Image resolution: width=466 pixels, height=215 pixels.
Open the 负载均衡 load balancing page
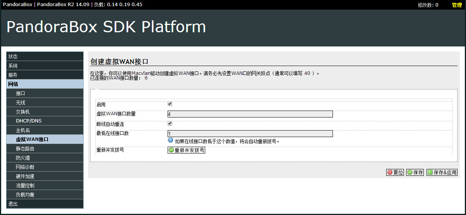(x=45, y=195)
